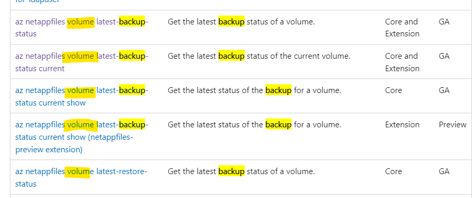
Task: Open the first 'latest-backup-status' link without 'current'
Action: pyautogui.click(x=82, y=28)
